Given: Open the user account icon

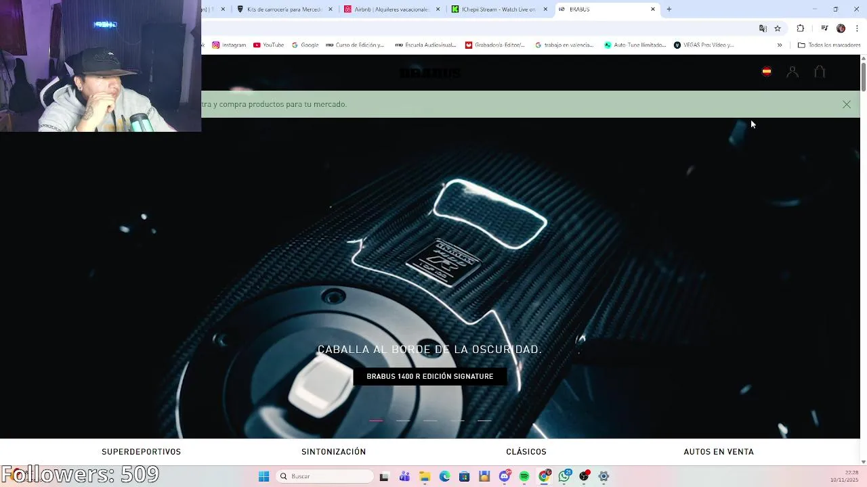Looking at the screenshot, I should 792,72.
